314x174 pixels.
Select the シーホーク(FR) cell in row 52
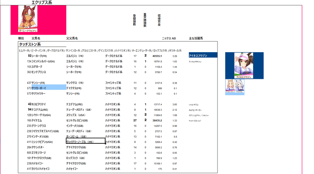coord(39,56)
